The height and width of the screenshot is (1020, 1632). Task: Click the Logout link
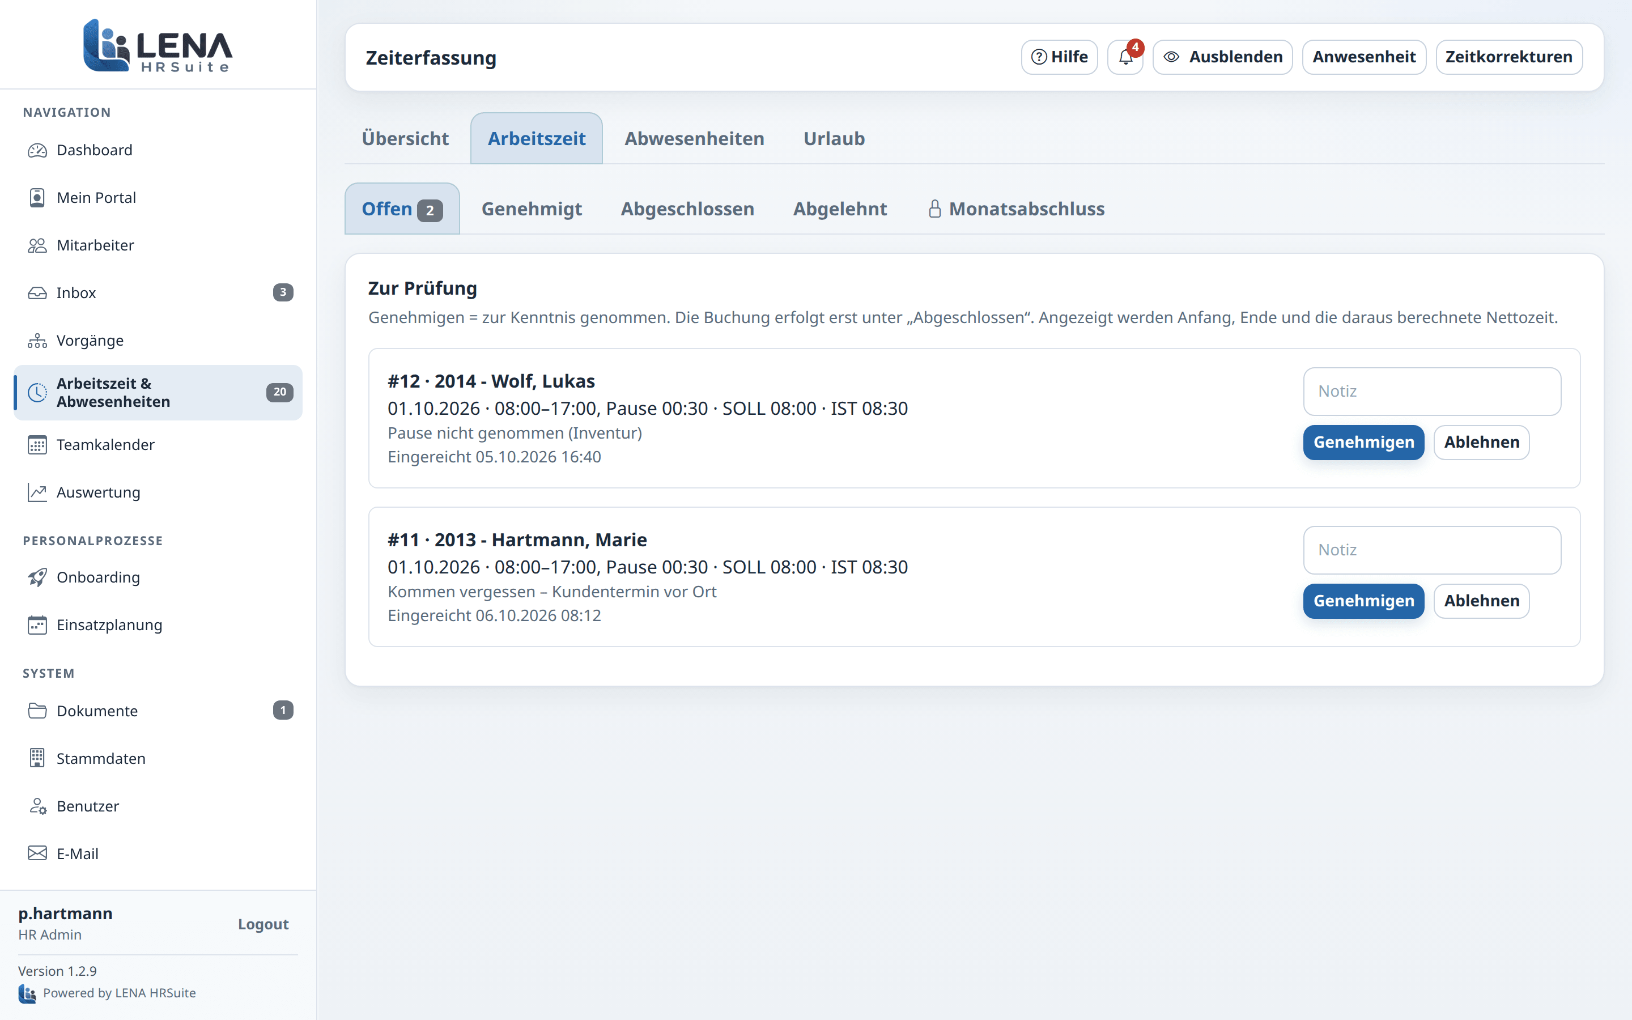coord(263,924)
